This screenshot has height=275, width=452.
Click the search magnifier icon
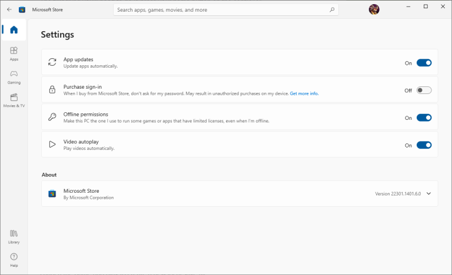point(332,10)
